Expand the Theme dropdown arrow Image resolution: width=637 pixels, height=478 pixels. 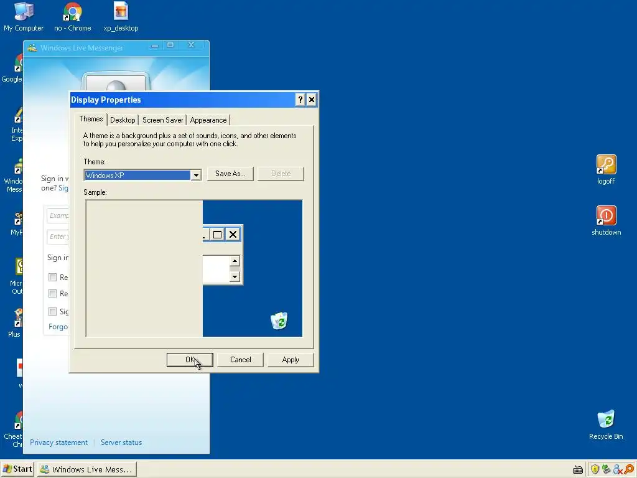point(196,176)
